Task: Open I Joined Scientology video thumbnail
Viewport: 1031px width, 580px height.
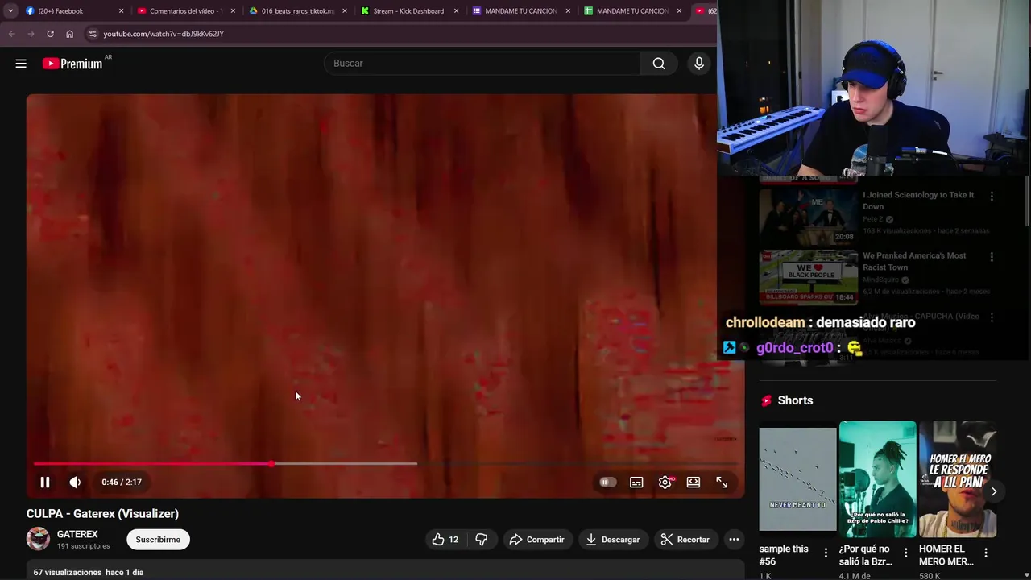Action: (809, 216)
